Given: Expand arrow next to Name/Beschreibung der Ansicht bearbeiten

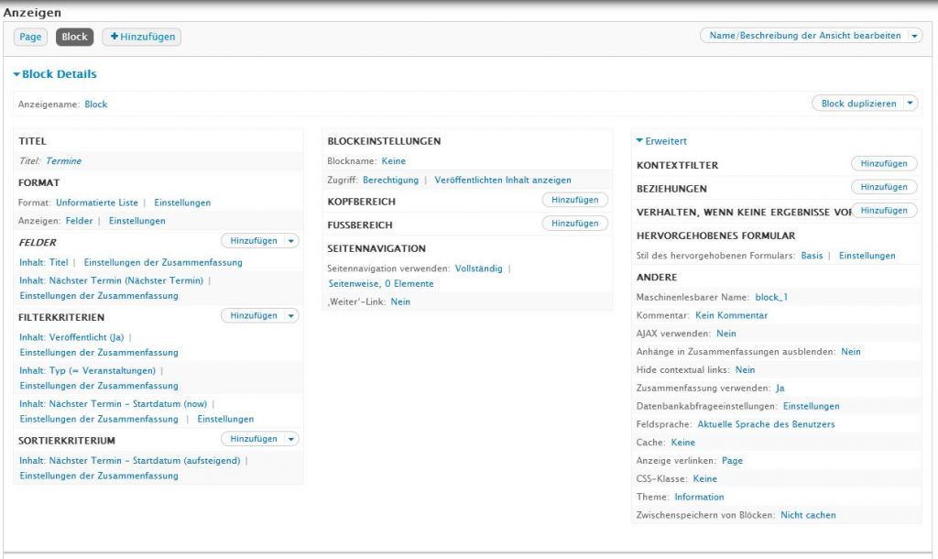Looking at the screenshot, I should [x=915, y=36].
